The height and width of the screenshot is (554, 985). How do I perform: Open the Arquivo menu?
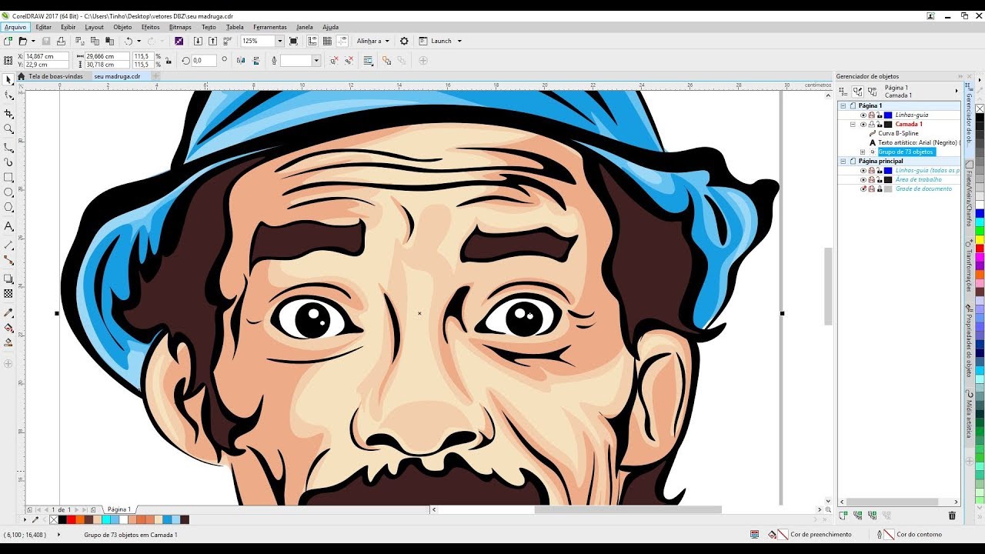[15, 27]
